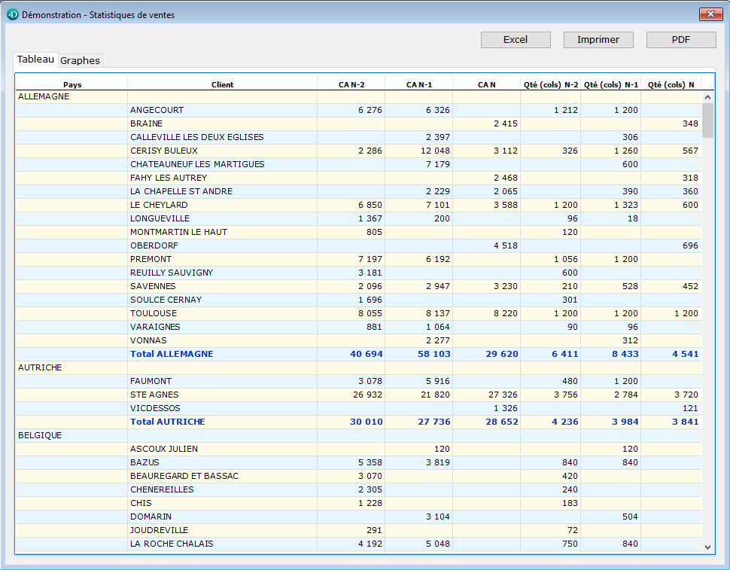Click the CA N-2 column header

pos(351,84)
